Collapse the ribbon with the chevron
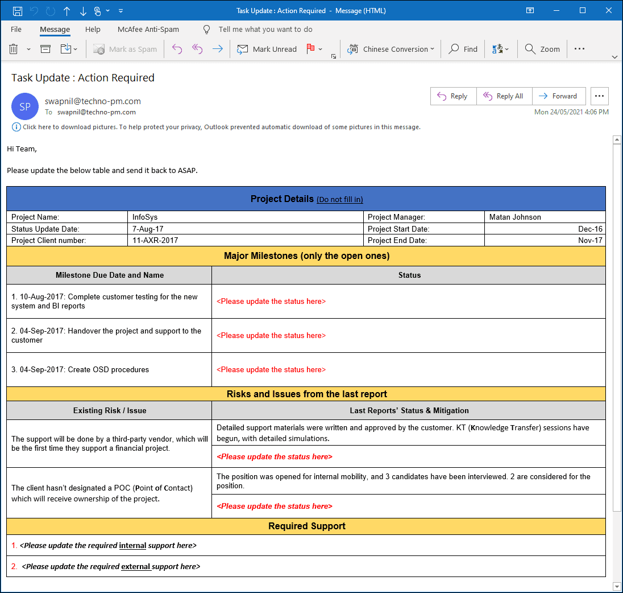 (x=614, y=57)
